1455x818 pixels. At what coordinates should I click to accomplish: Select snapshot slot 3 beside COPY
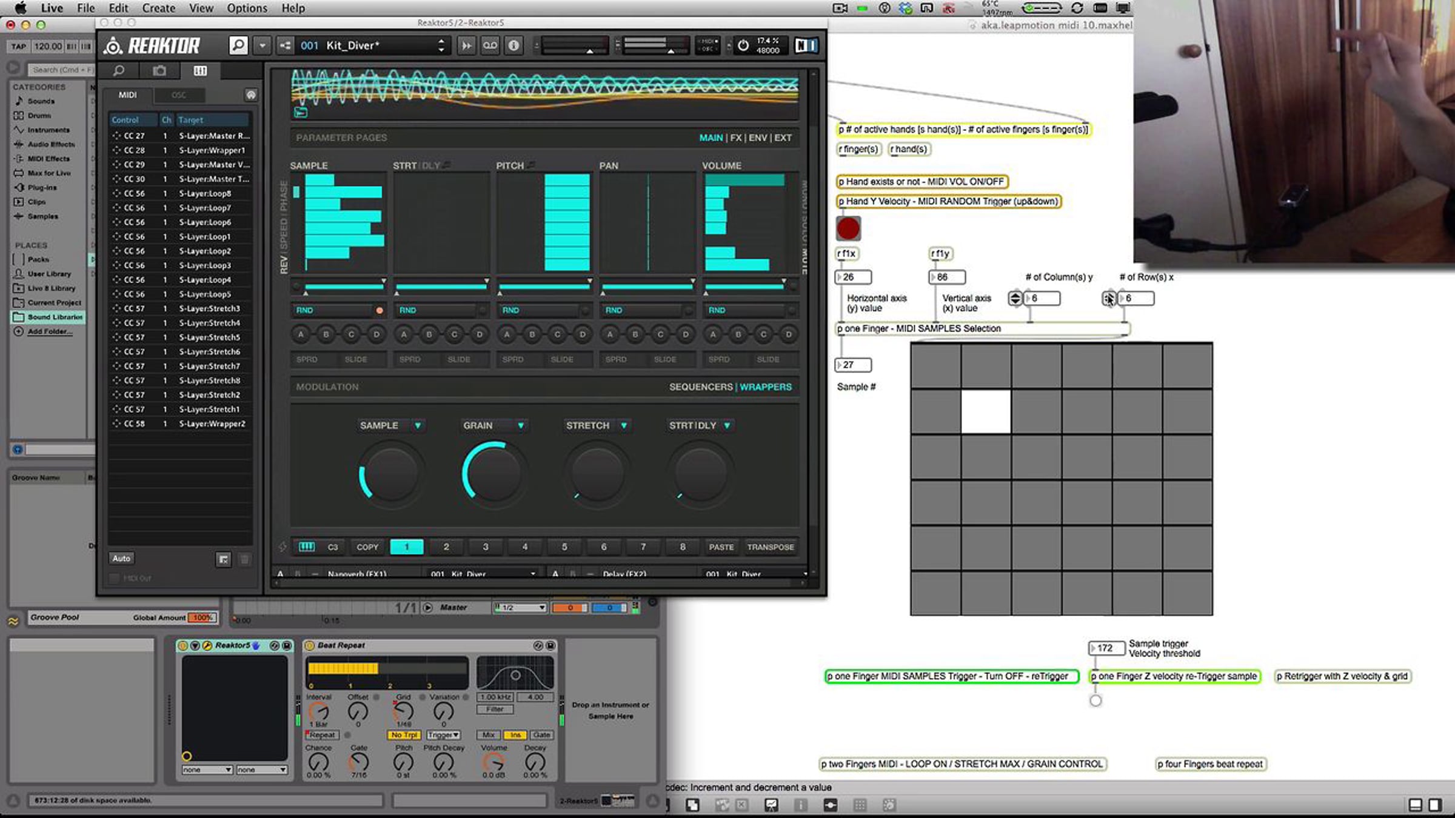coord(486,547)
